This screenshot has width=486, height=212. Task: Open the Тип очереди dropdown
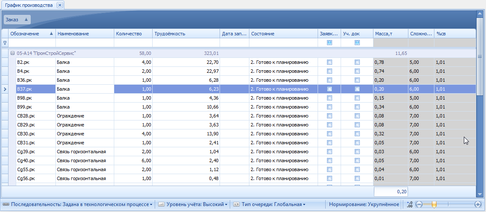pos(273,204)
